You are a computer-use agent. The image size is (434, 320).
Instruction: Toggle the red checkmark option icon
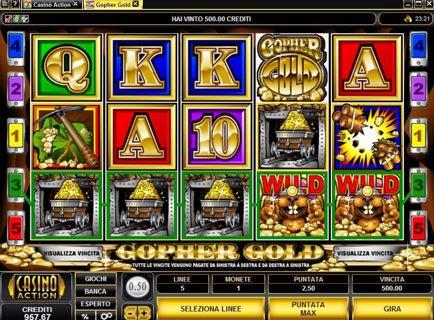click(x=9, y=19)
